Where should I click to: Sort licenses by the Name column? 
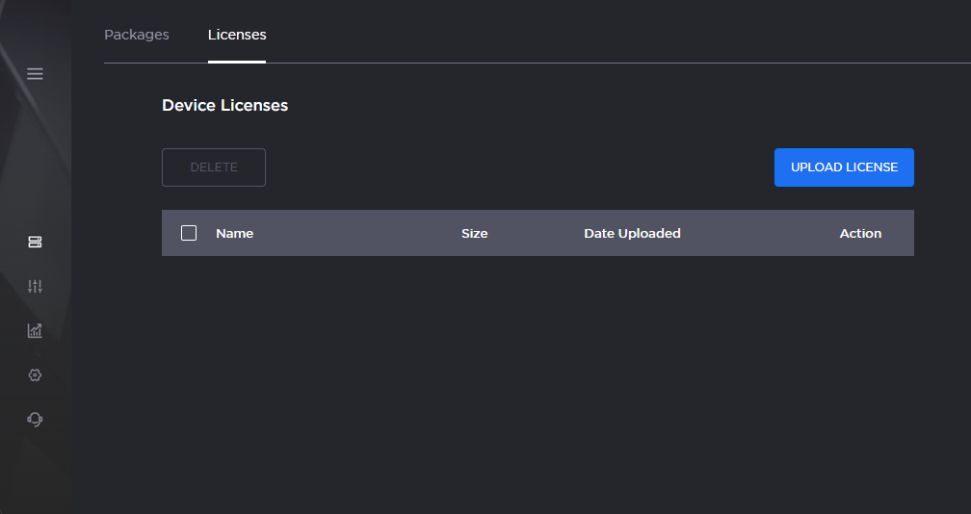click(x=234, y=233)
